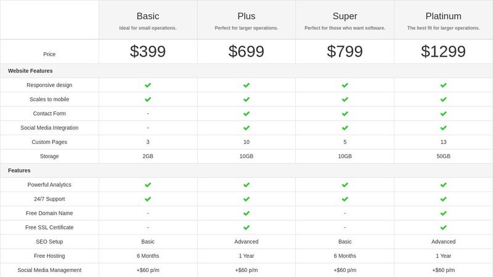Click Basic plan Responsive design checkmark
The height and width of the screenshot is (277, 493).
tap(148, 85)
